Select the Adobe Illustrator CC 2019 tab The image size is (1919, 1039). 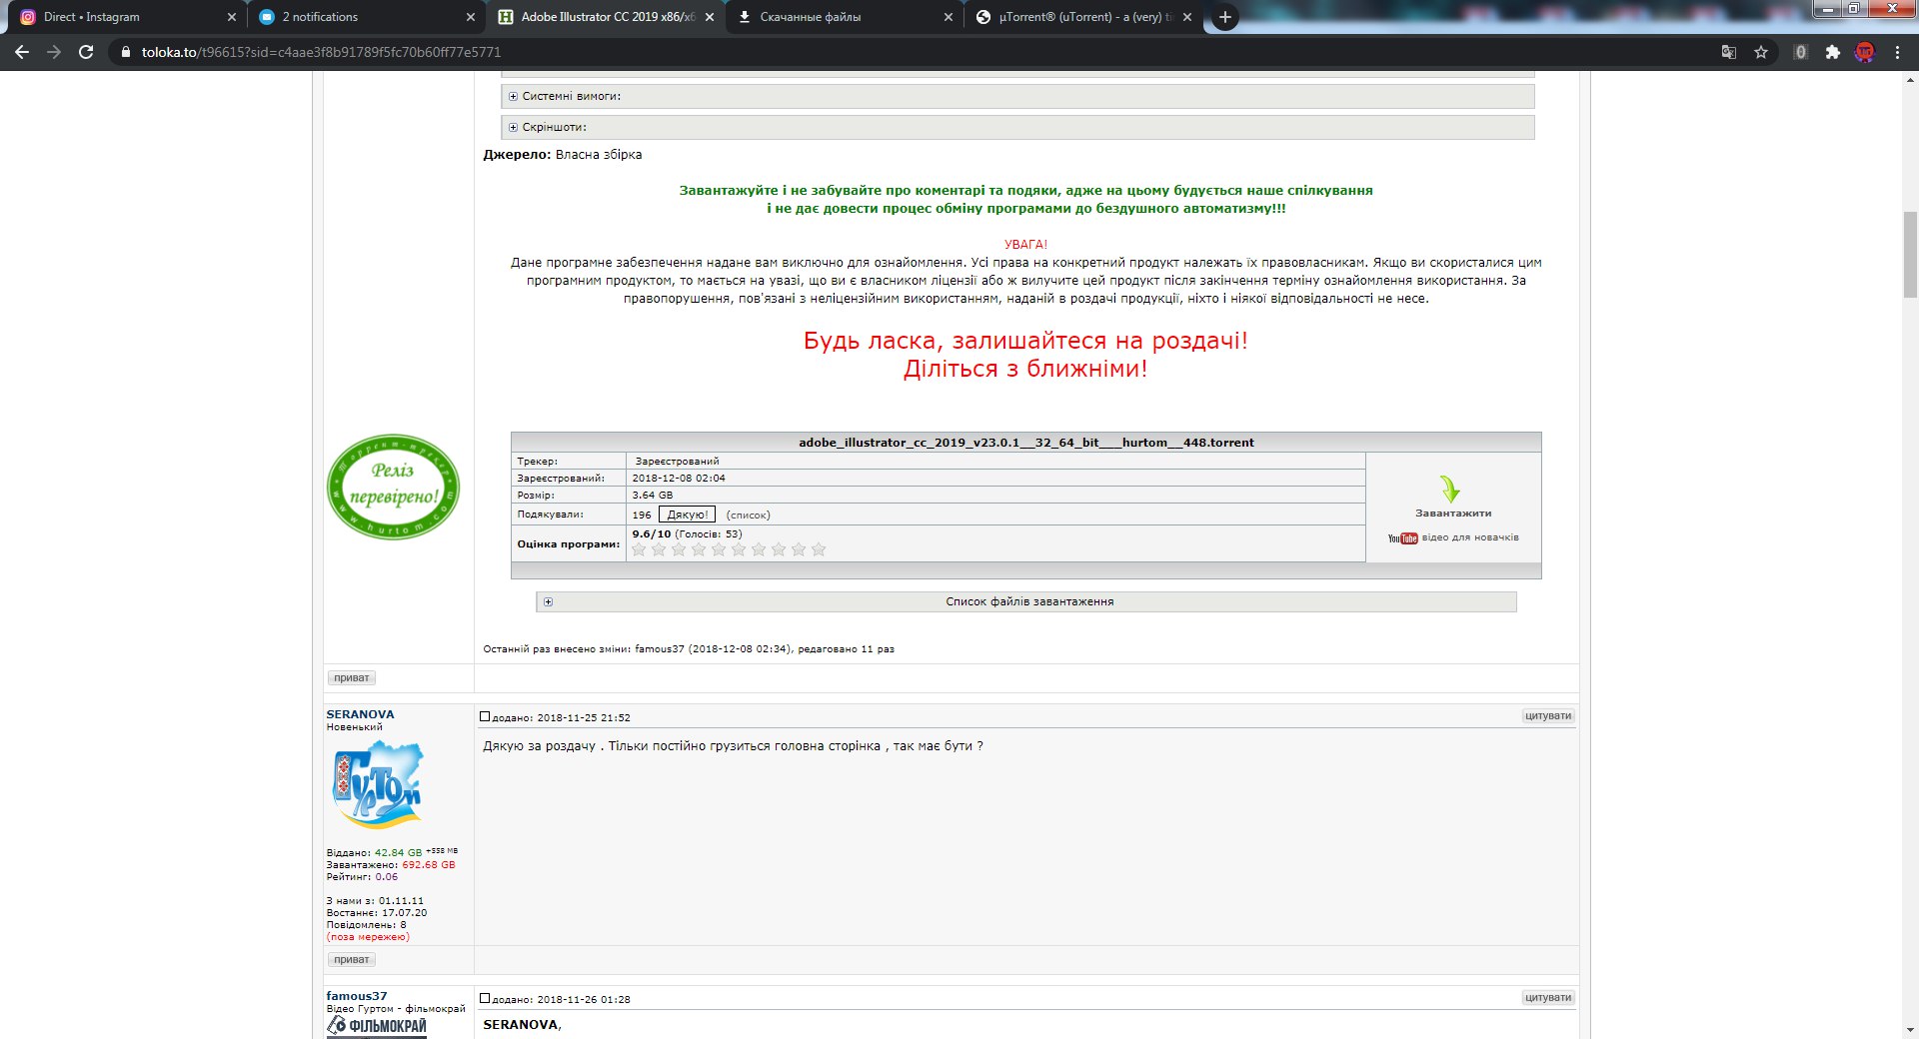coord(605,17)
